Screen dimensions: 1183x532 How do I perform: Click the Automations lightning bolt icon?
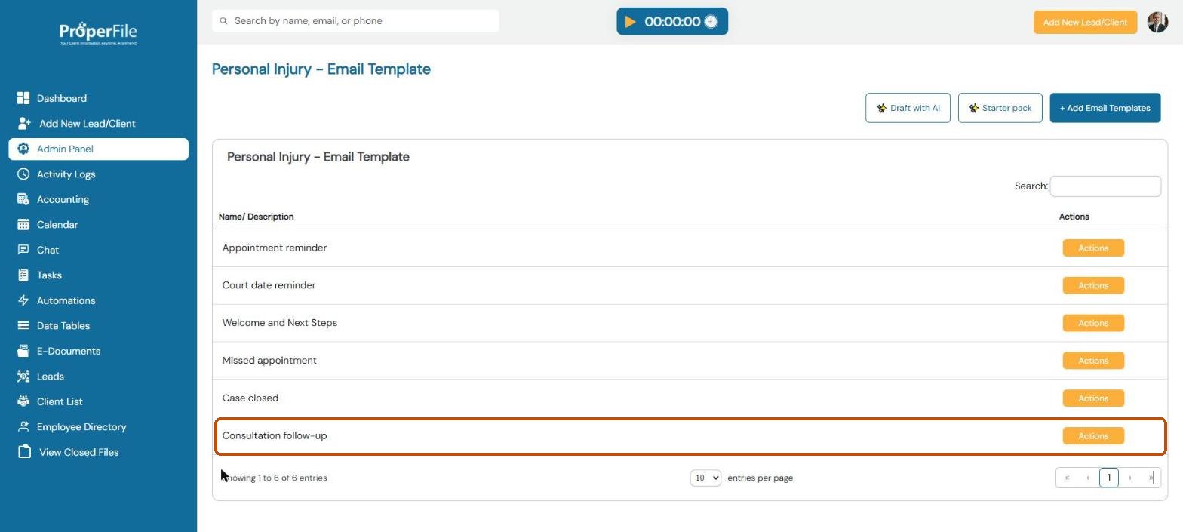tap(23, 300)
